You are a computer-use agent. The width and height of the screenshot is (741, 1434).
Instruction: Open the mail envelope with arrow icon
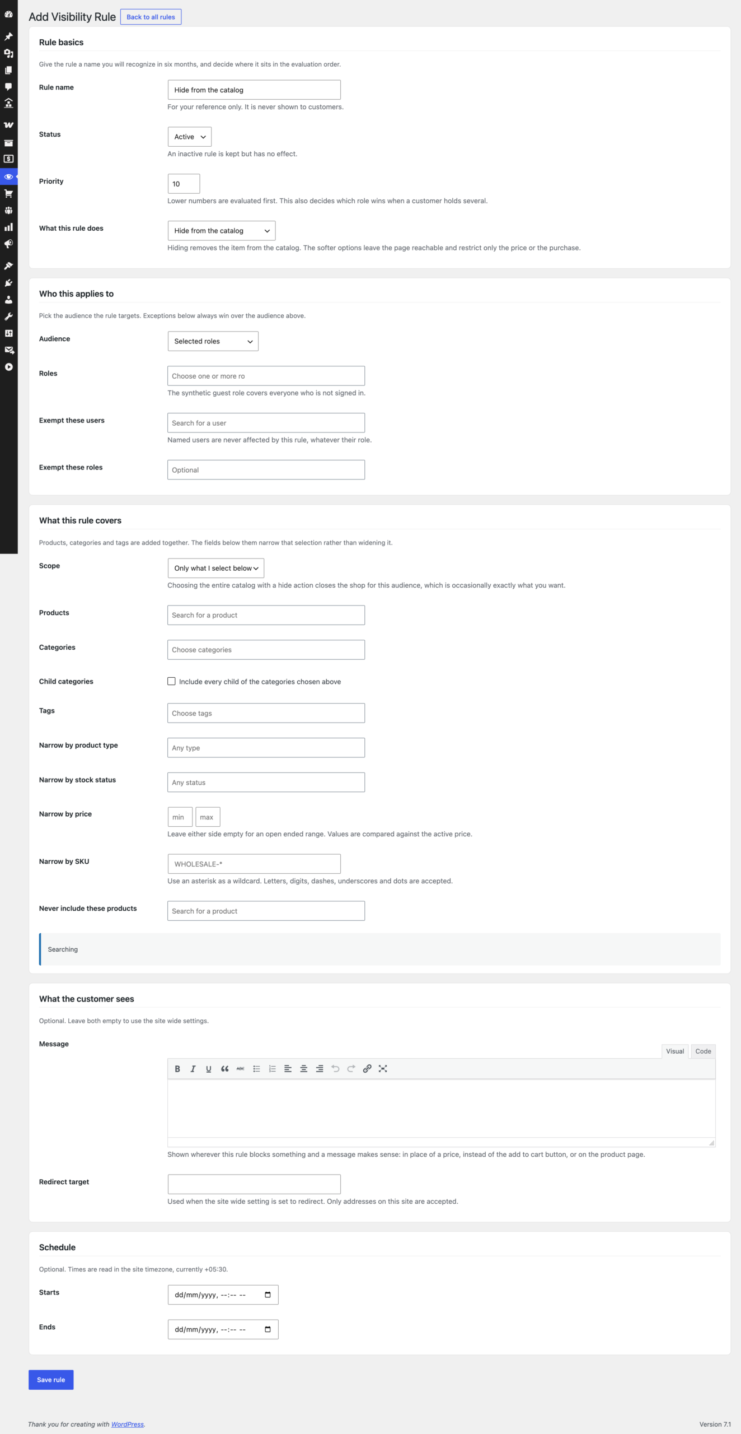(8, 350)
